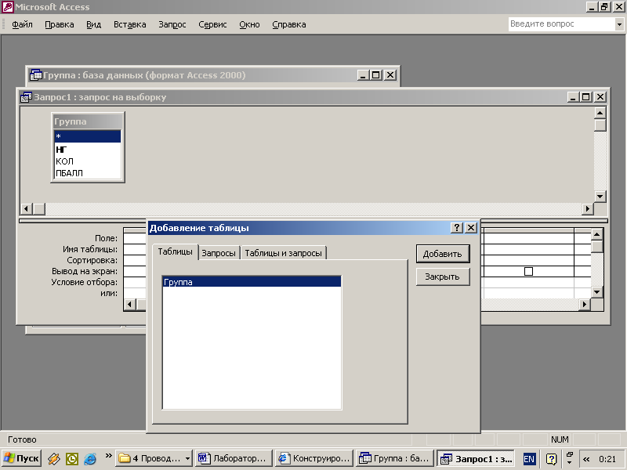Image resolution: width=627 pixels, height=470 pixels.
Task: Click the pencil quick launch icon in taskbar
Action: click(53, 458)
